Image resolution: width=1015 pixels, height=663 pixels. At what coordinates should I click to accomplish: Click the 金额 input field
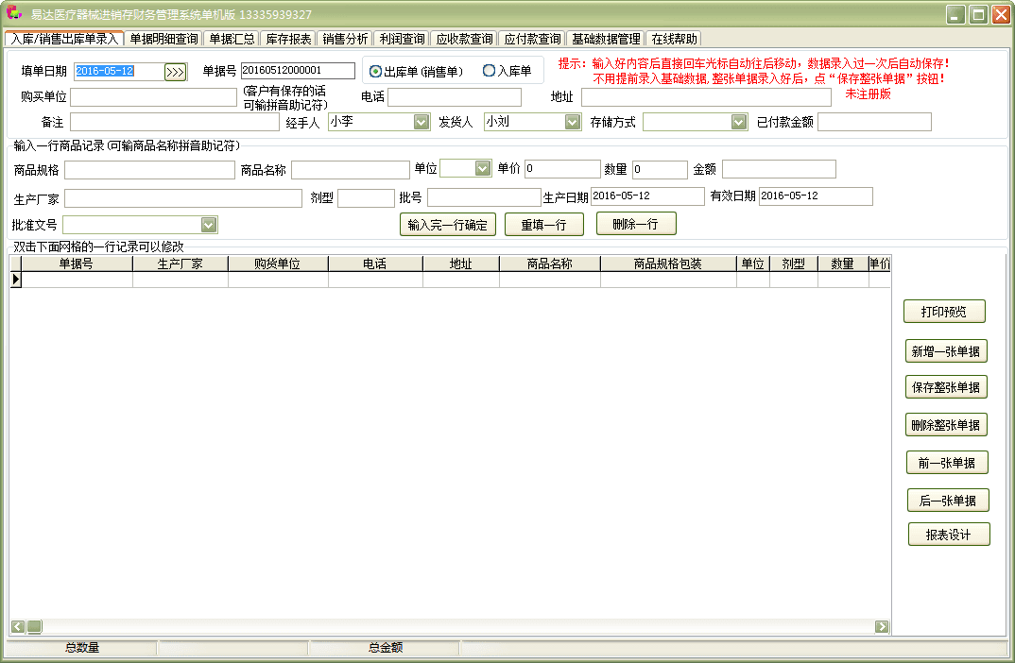780,169
